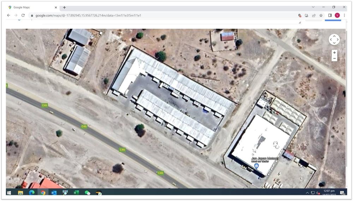Toggle the browser side panel
Viewport: 353px width, 201px height.
330,15
